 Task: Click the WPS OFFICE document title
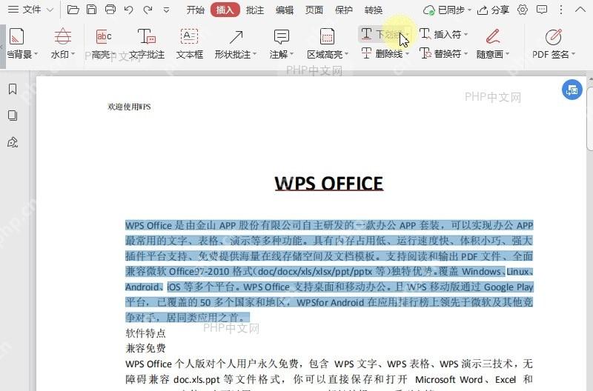[328, 184]
